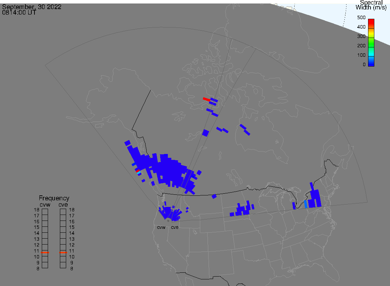The width and height of the screenshot is (390, 286).
Task: Click the '100' colorbar label
Action: (361, 55)
